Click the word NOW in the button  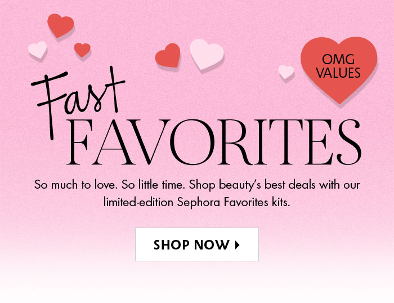coord(214,245)
